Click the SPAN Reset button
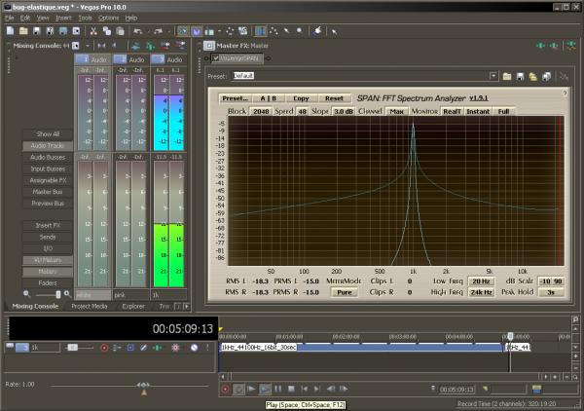Screen dimensions: 584x411 334,98
